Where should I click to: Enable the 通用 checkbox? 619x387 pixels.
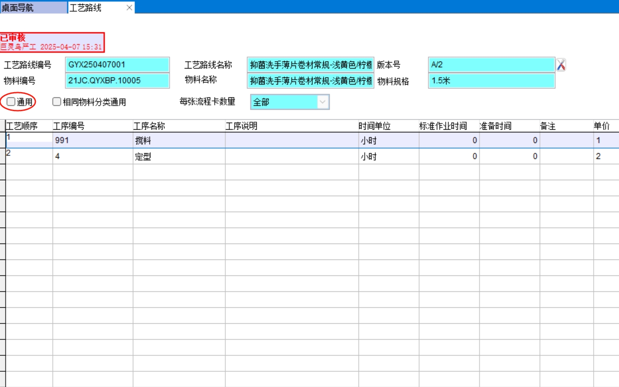coord(11,102)
